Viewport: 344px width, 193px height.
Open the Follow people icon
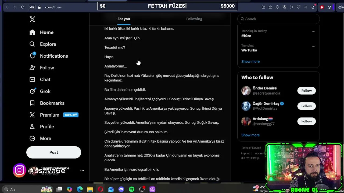pos(32,68)
